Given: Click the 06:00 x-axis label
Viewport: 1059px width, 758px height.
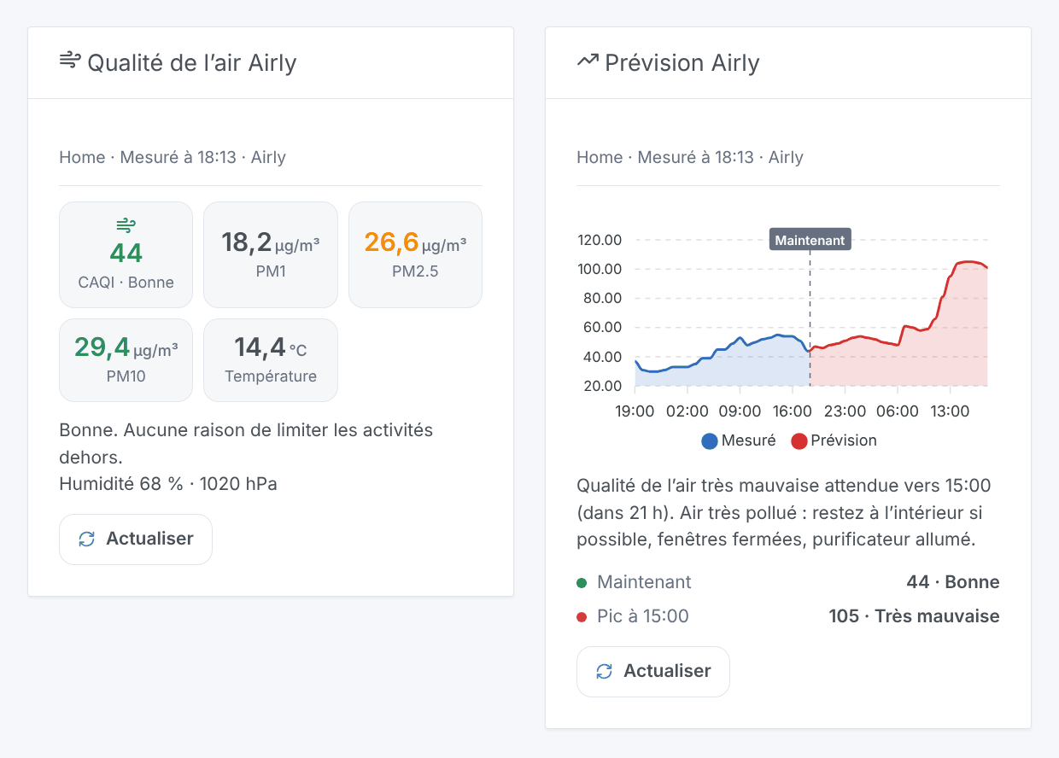Looking at the screenshot, I should click(897, 411).
